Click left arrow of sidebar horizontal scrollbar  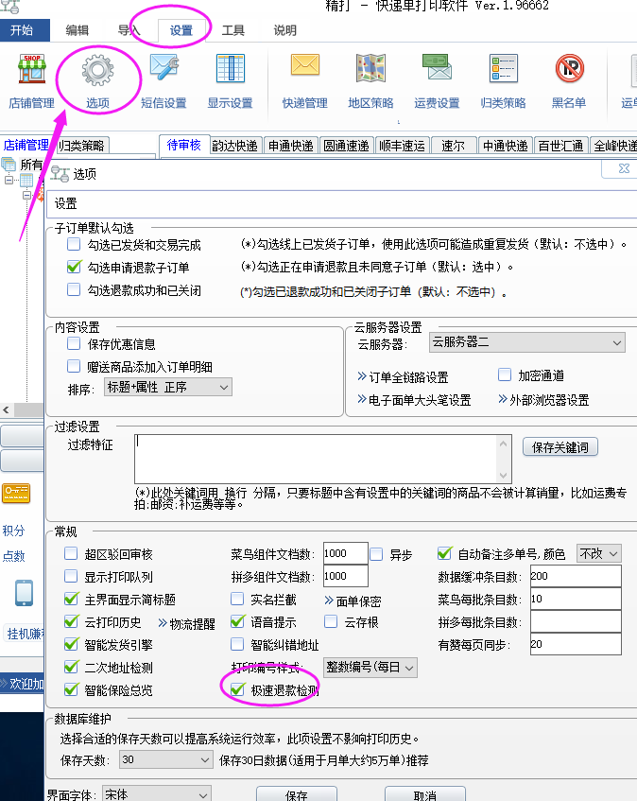click(x=6, y=409)
